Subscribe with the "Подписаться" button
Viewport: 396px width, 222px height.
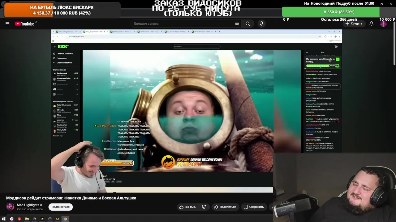61,207
